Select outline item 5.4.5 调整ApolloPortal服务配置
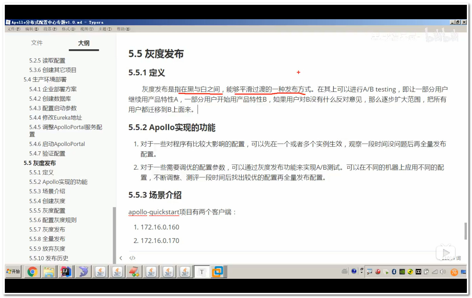Viewport: 472px width, 298px height. point(66,131)
